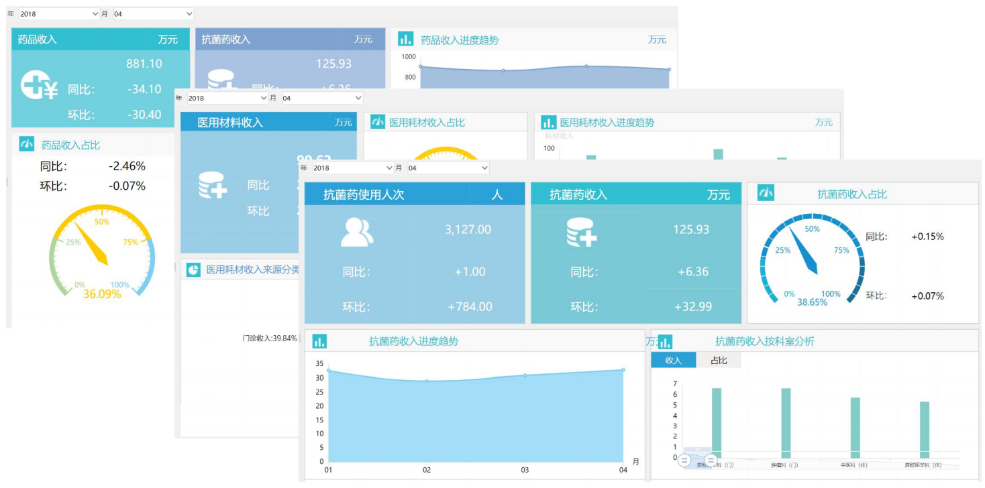Click gauge icon beside 抗菌药收入占比 title
The image size is (985, 488).
tap(766, 193)
